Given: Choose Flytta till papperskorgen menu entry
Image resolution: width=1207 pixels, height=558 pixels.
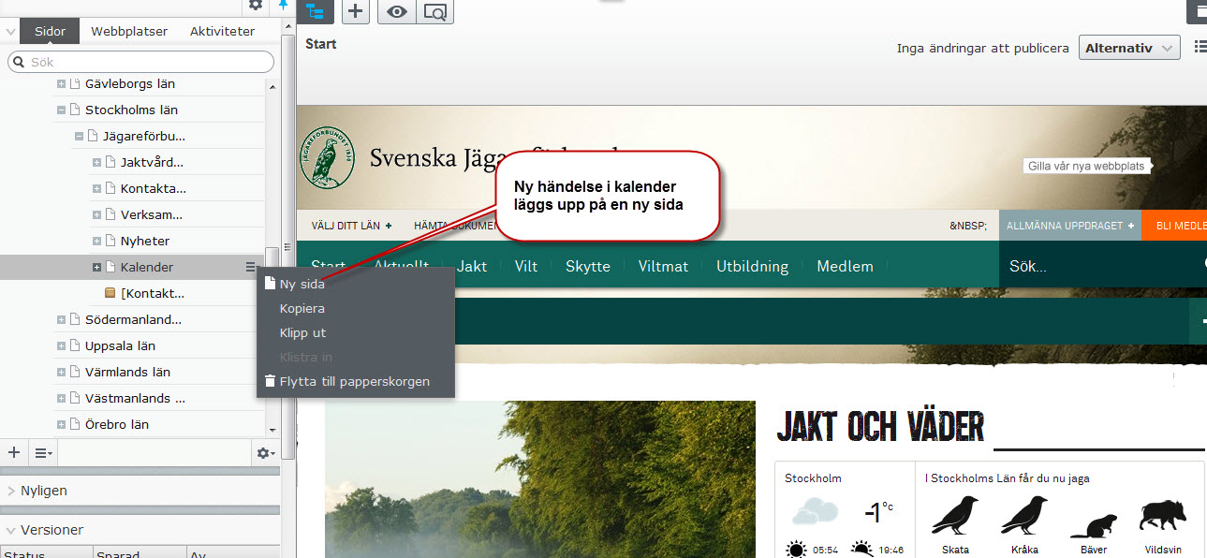Looking at the screenshot, I should pos(355,381).
